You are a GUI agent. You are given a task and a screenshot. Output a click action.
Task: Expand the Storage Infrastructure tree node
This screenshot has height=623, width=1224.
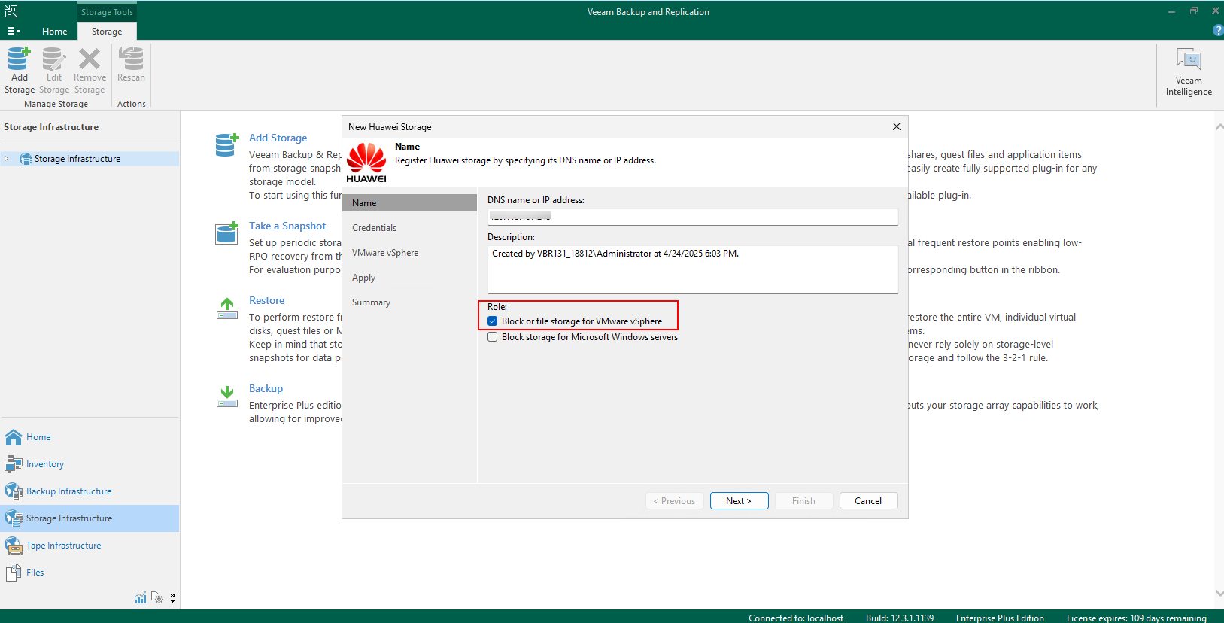[7, 159]
